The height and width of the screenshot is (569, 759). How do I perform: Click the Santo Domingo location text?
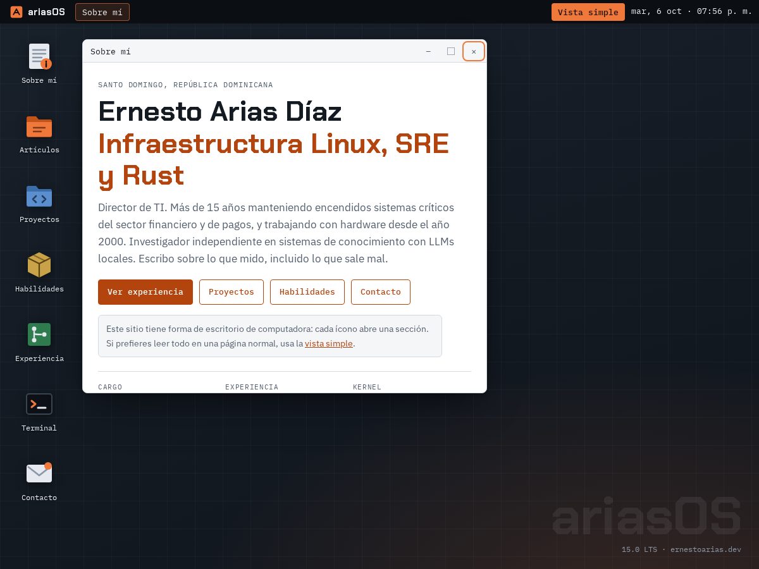tap(185, 85)
